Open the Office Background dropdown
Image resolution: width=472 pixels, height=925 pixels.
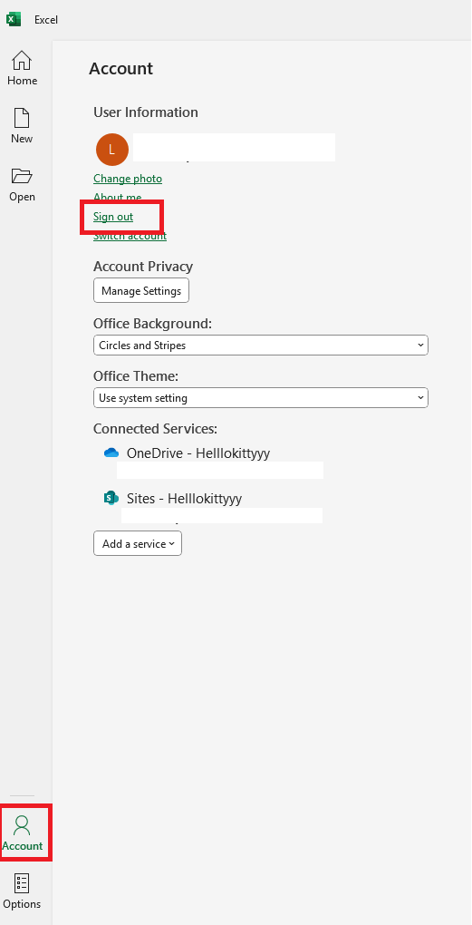tap(260, 346)
